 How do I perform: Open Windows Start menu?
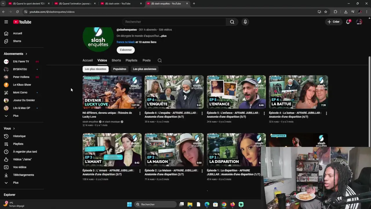pos(129,204)
